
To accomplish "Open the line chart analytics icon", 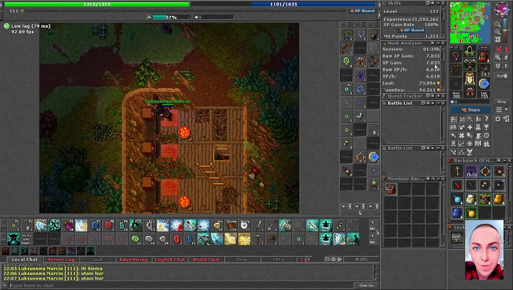I will pyautogui.click(x=462, y=143).
